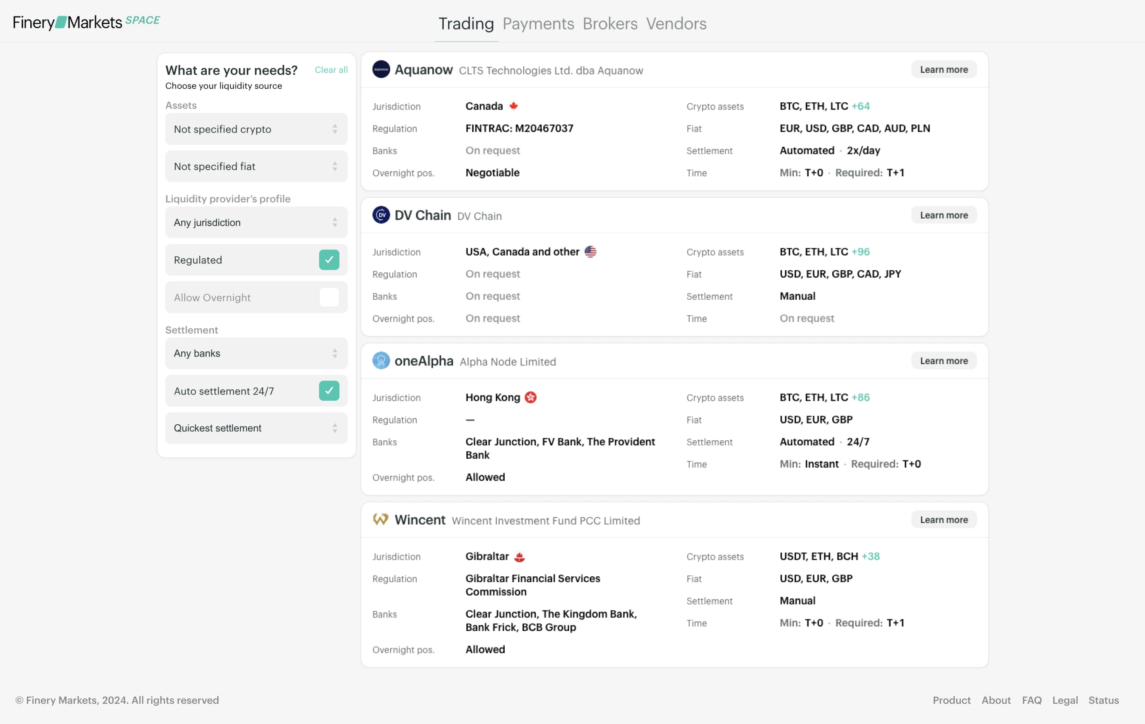
Task: Click the Canada maple leaf flag icon
Action: click(514, 106)
